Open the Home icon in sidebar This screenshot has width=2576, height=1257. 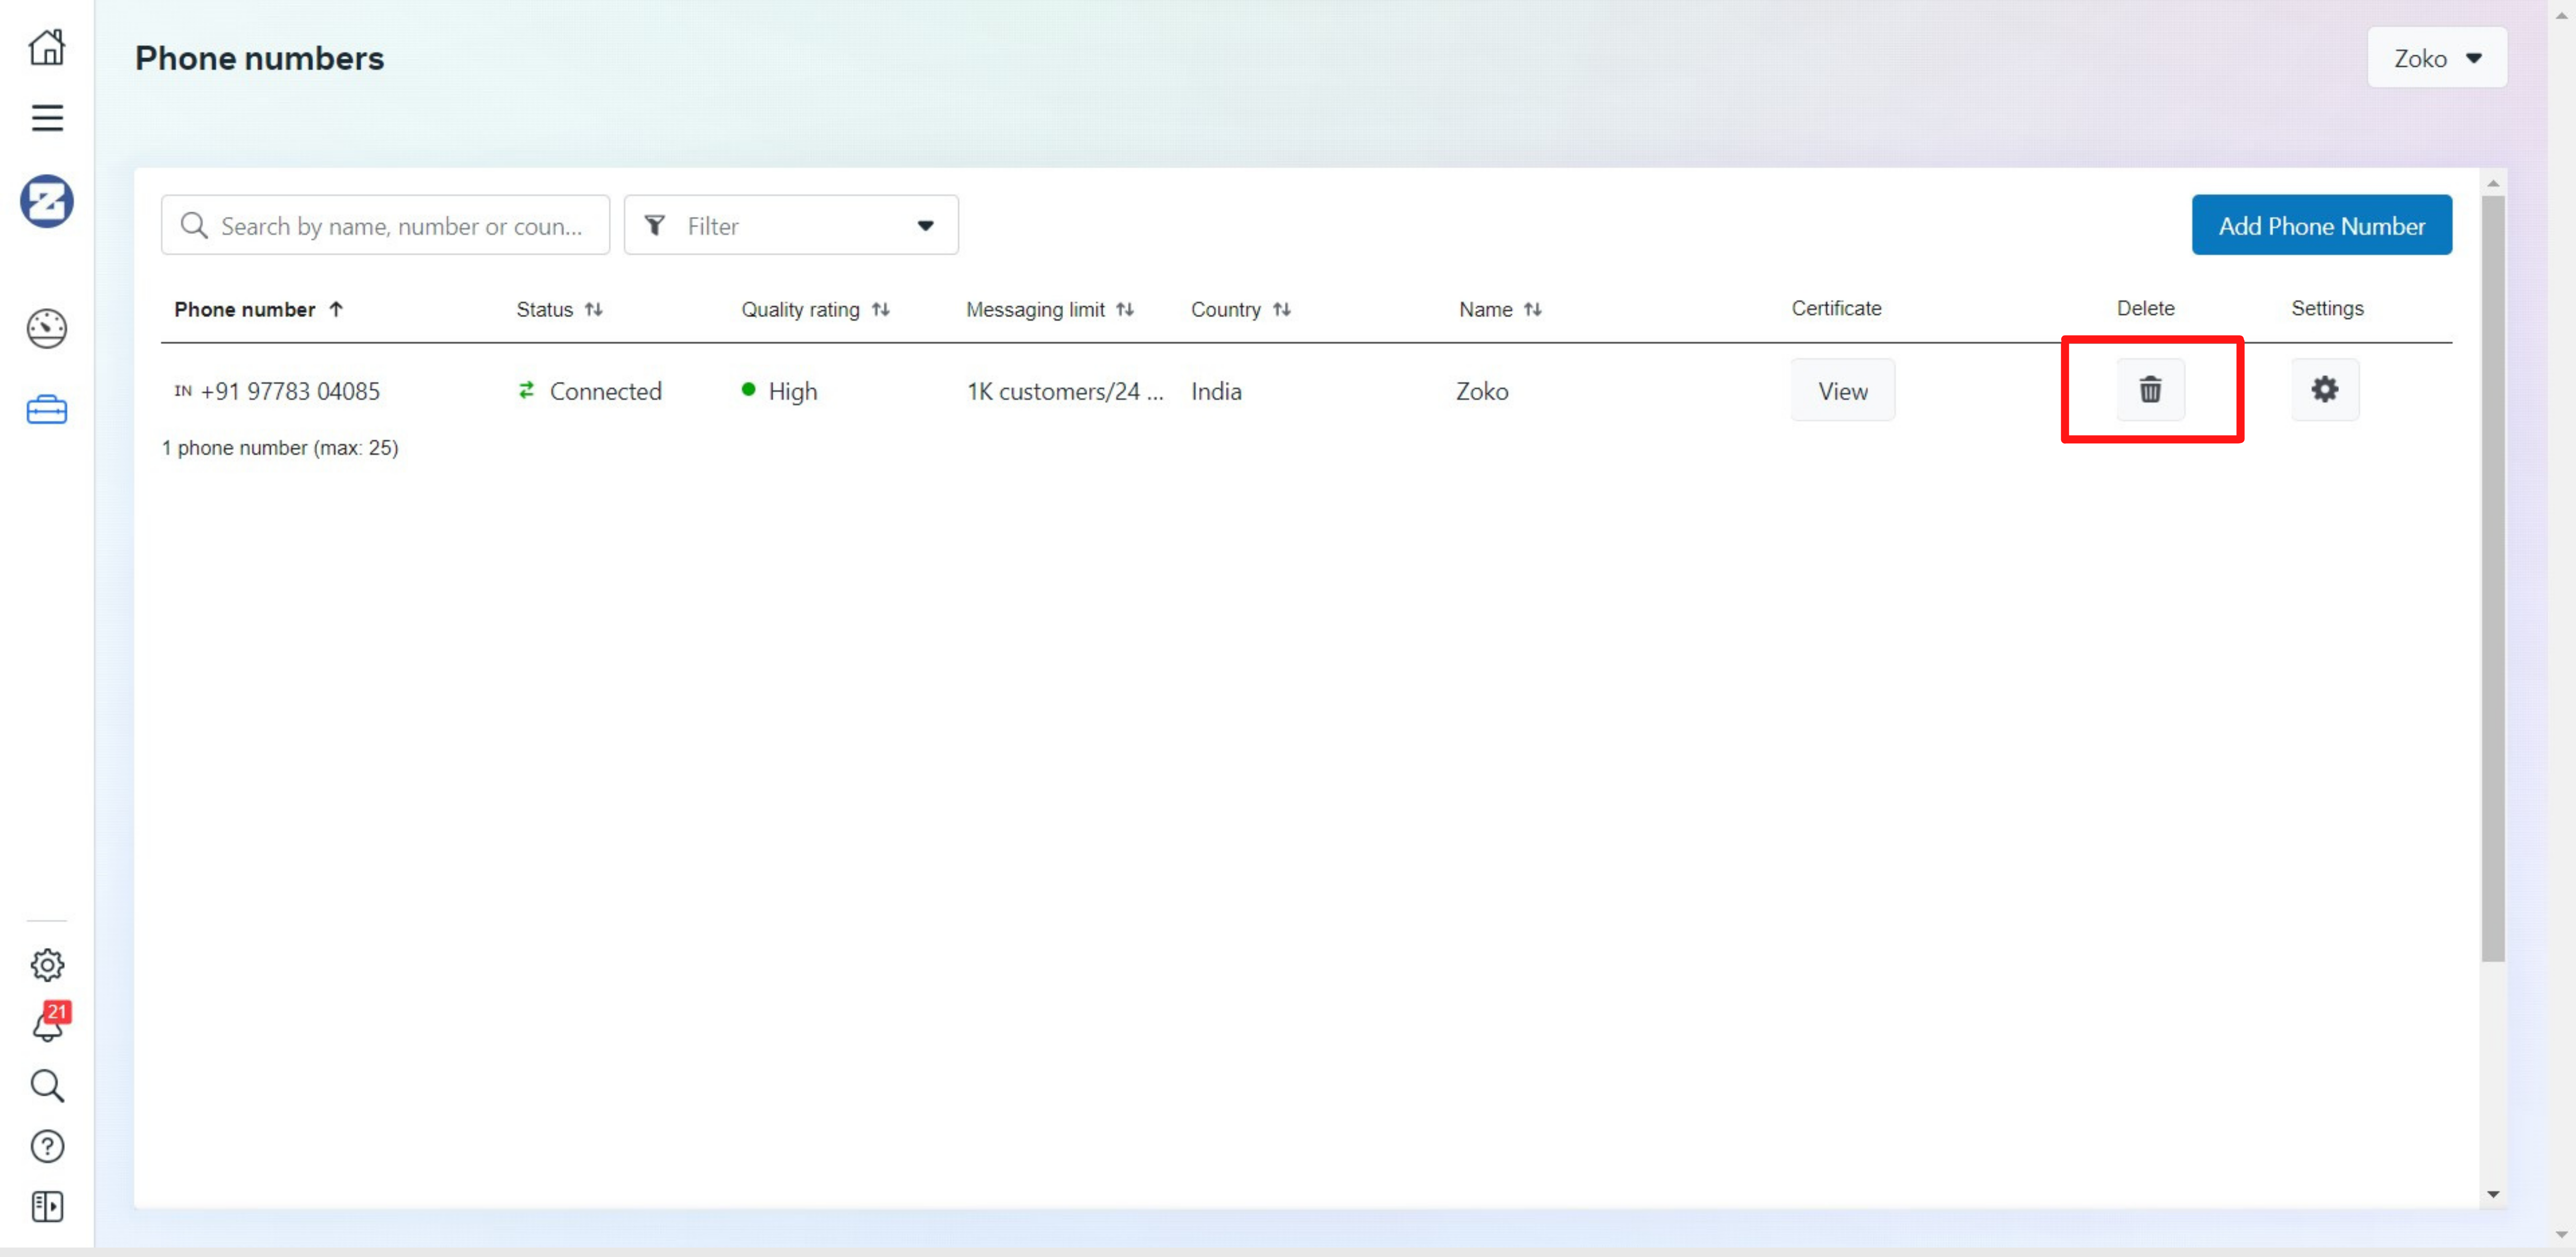point(47,47)
